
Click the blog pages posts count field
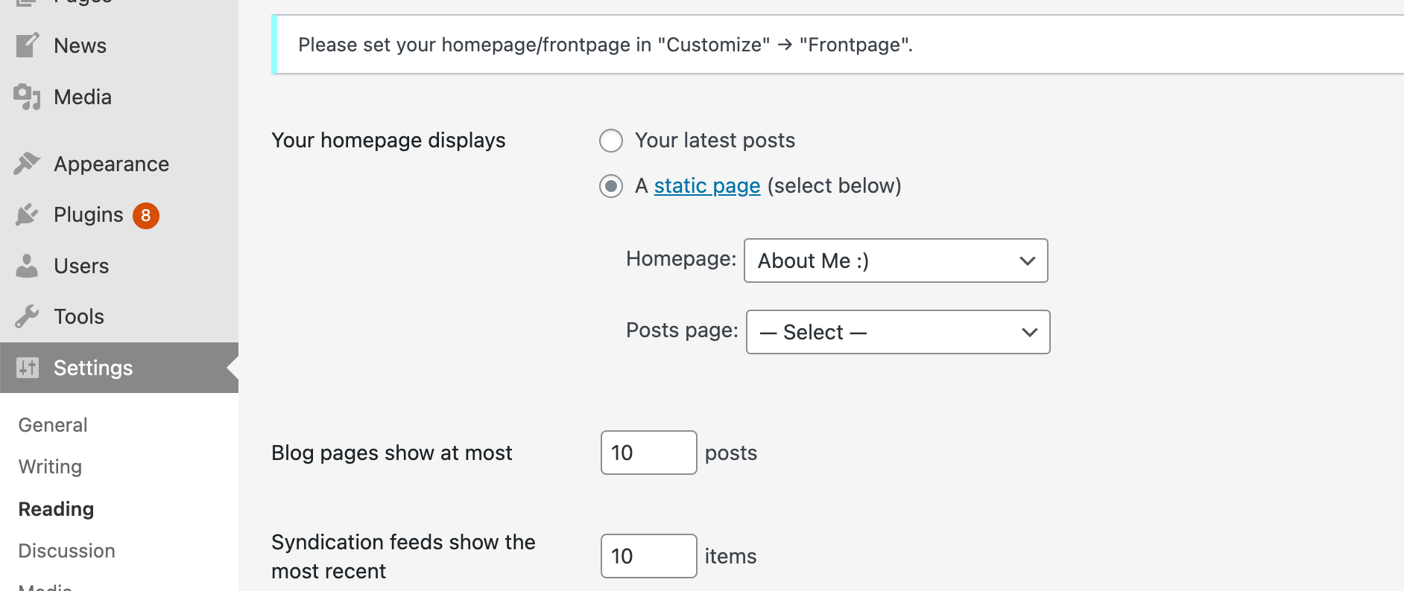648,453
